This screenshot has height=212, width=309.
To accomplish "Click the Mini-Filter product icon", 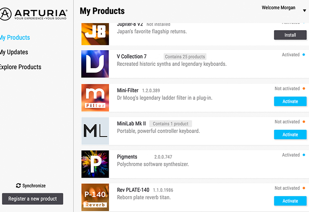I will tap(95, 98).
